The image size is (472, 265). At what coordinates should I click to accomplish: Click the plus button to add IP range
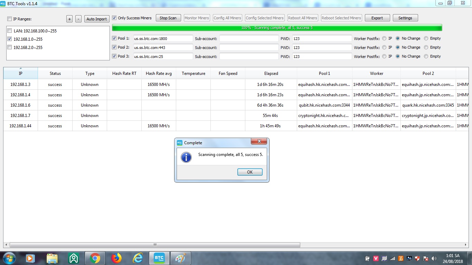69,19
